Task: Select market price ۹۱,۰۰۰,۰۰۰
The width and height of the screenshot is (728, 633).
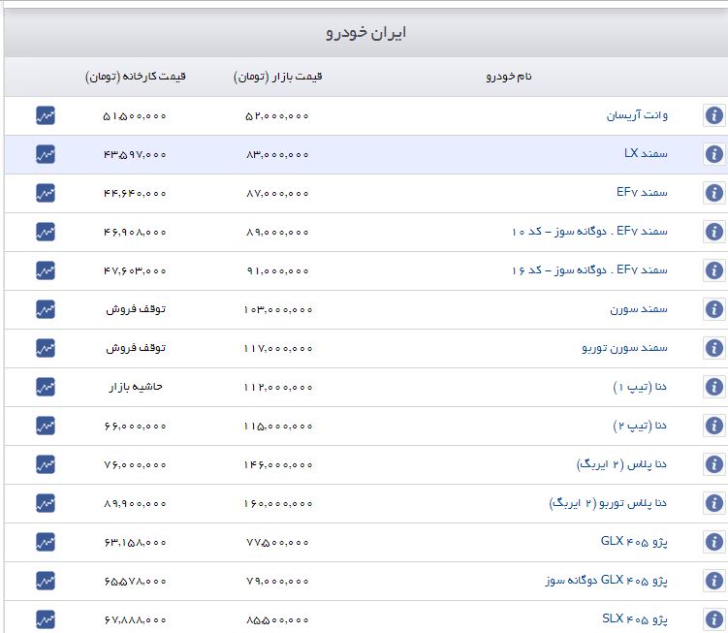Action: point(277,270)
